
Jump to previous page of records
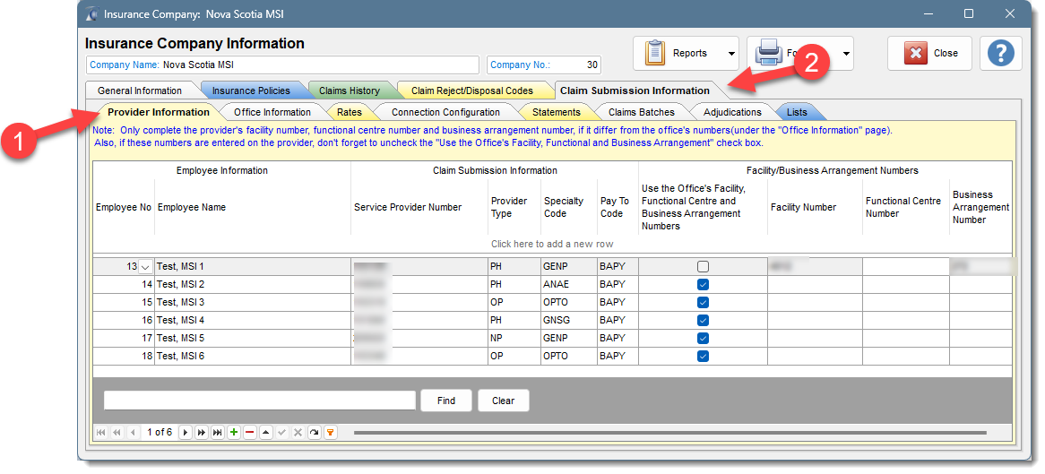click(x=117, y=433)
